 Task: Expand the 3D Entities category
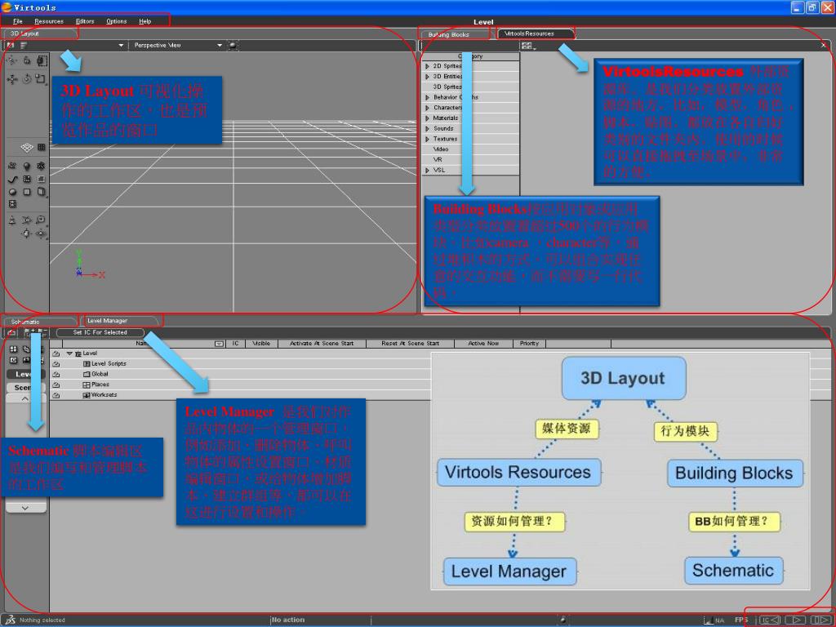(428, 77)
